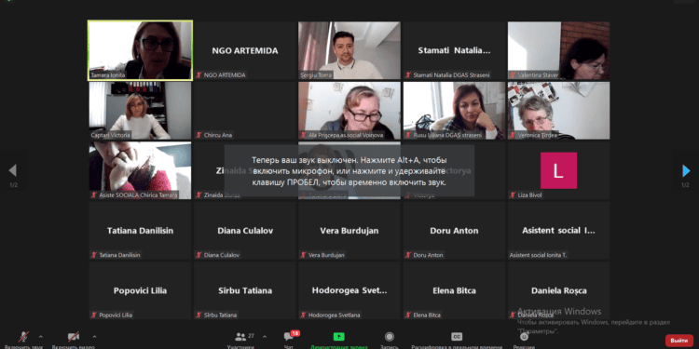
Task: Select Stamati Natalia DGAS Straseni tile
Action: [454, 50]
